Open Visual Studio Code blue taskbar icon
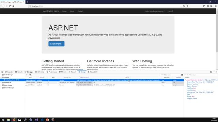218x122 pixels. coord(42,120)
